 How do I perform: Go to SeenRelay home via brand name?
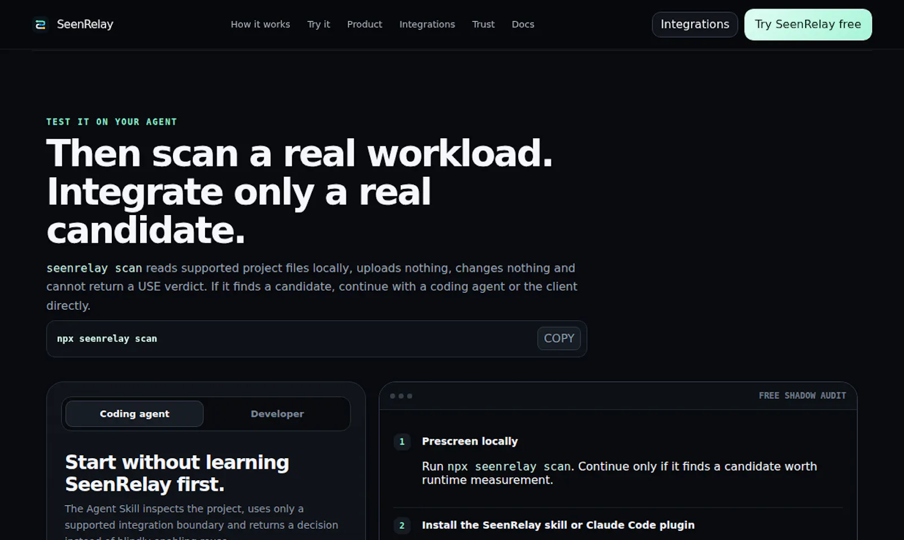pos(85,24)
